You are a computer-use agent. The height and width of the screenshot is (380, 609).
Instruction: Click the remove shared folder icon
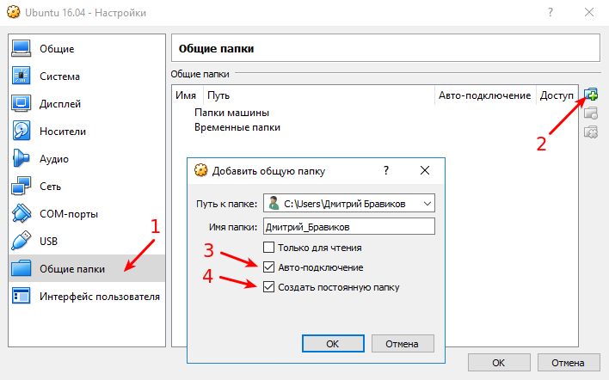tap(591, 132)
